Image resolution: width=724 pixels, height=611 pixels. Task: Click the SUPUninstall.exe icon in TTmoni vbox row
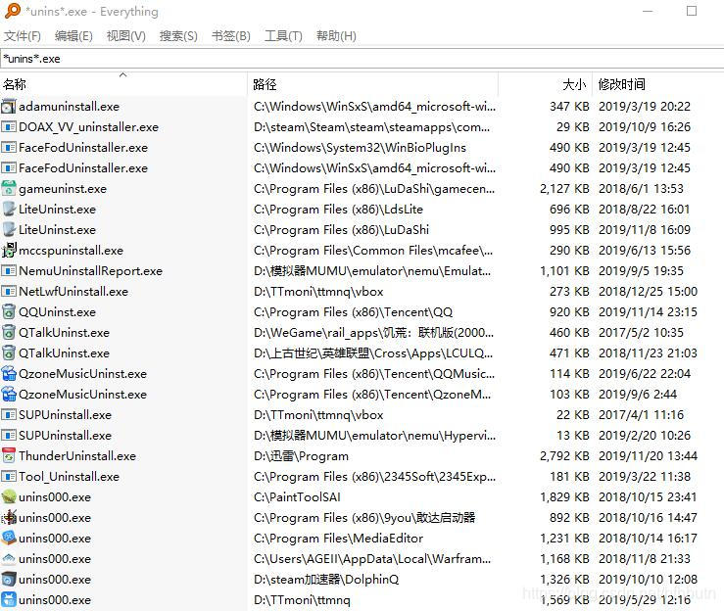tap(8, 415)
